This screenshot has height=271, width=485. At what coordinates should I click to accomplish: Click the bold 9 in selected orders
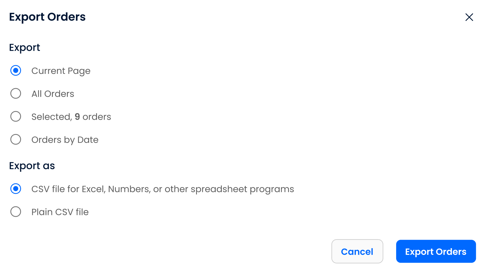[x=77, y=117]
